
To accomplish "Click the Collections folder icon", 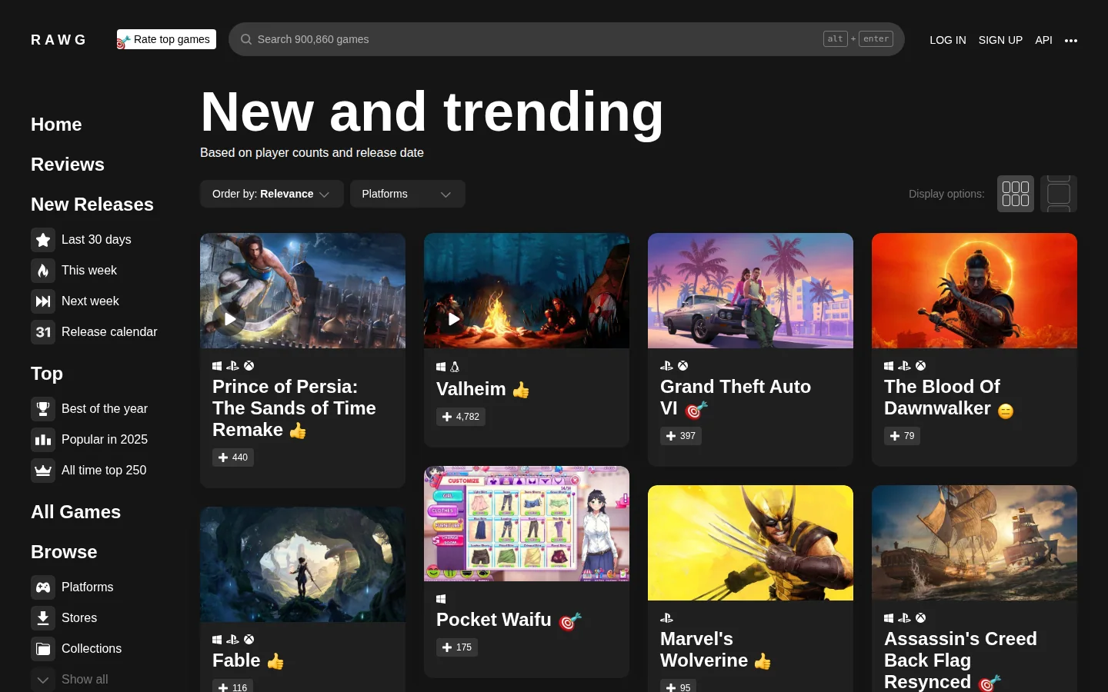I will point(43,649).
